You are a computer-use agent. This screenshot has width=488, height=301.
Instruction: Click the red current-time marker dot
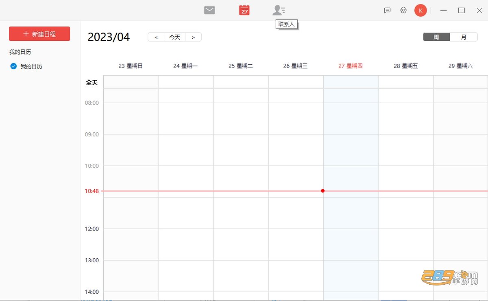point(322,191)
